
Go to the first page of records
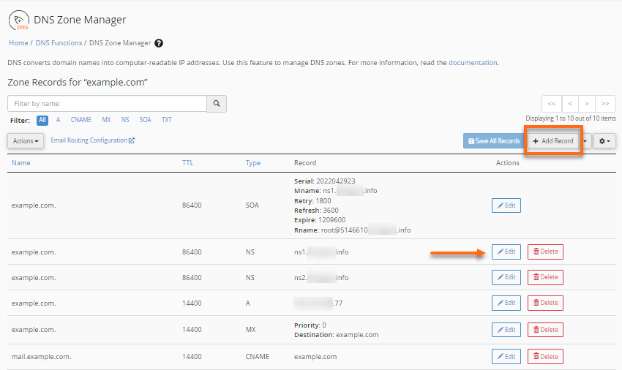552,104
